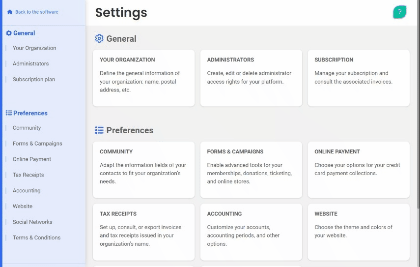
Task: Open the Your Organization settings card
Action: click(x=143, y=78)
